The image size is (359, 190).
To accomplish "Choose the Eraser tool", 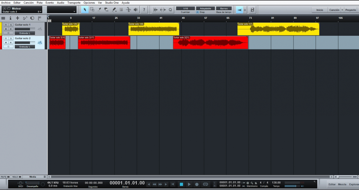I will 107,10.
